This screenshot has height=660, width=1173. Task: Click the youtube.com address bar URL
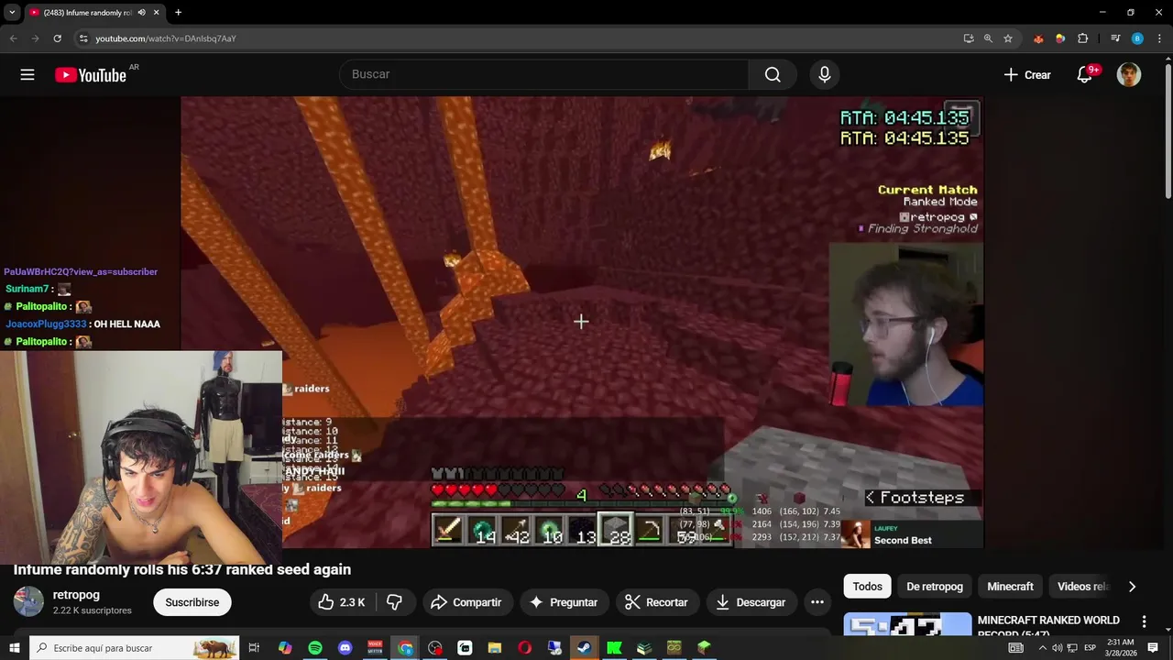point(166,38)
